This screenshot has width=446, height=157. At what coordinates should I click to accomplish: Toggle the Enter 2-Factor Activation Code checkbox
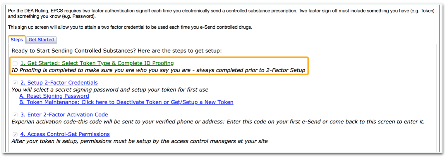(15, 115)
